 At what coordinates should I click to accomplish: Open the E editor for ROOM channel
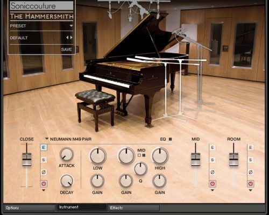pyautogui.click(x=251, y=147)
